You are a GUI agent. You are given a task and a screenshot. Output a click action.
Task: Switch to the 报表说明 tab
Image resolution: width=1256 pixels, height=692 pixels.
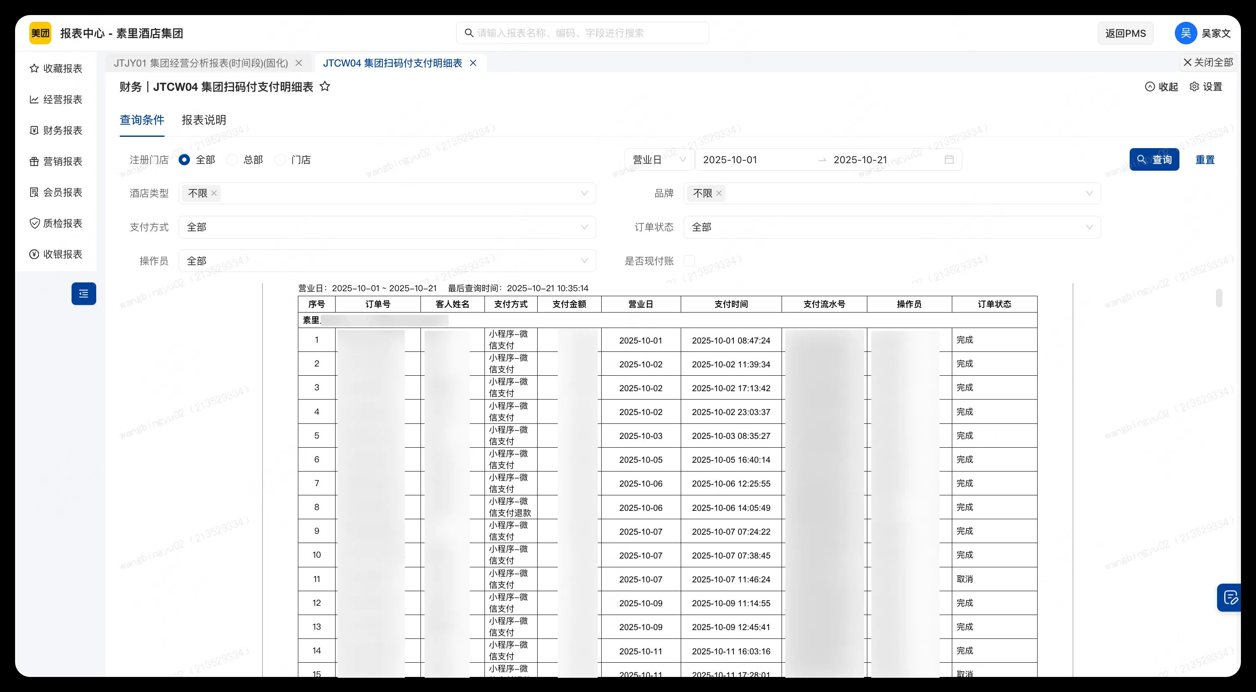[x=203, y=120]
